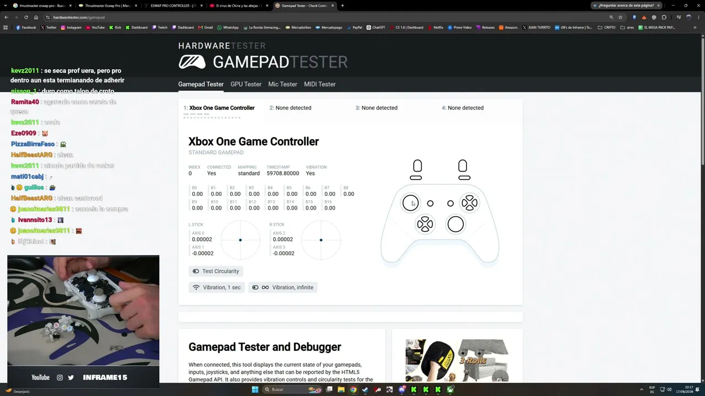Open the Facebook bookmark

tap(26, 28)
